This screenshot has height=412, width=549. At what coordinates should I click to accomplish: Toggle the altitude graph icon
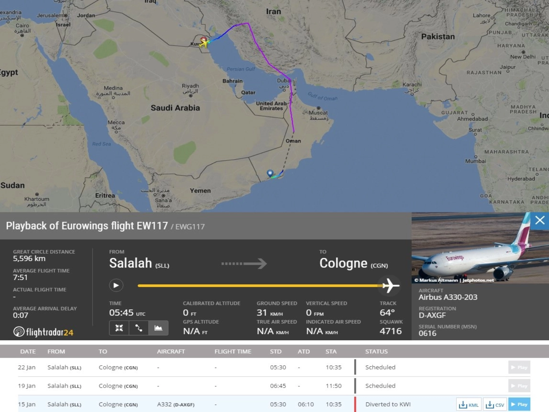[158, 328]
